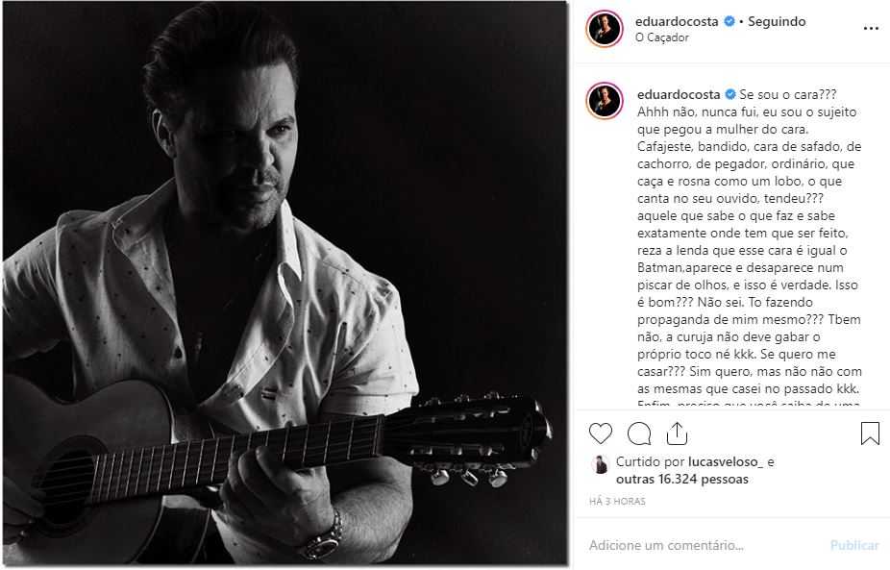Click the profile avatar beside the caption
890x570 pixels.
pos(604,101)
